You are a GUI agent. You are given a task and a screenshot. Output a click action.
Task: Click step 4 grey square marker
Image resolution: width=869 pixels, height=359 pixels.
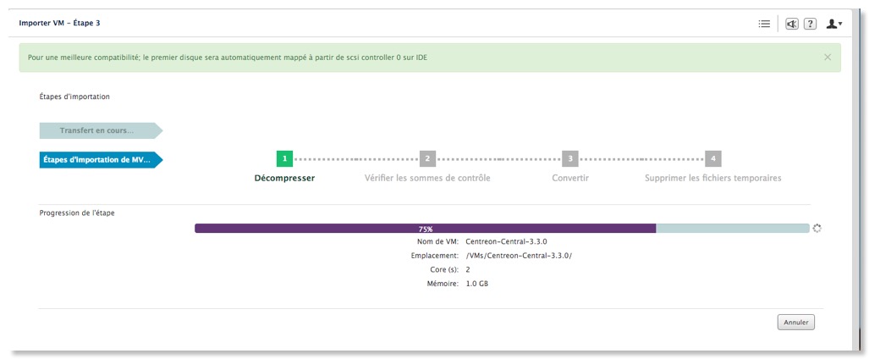713,158
